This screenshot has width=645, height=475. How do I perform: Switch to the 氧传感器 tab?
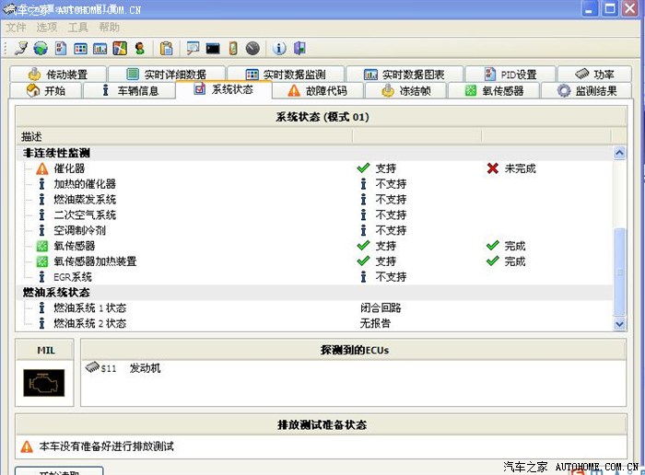[x=496, y=90]
